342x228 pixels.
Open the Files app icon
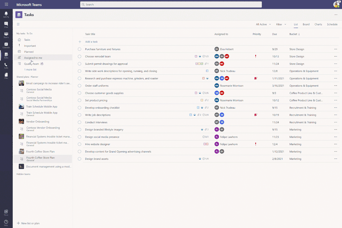(x=6, y=75)
